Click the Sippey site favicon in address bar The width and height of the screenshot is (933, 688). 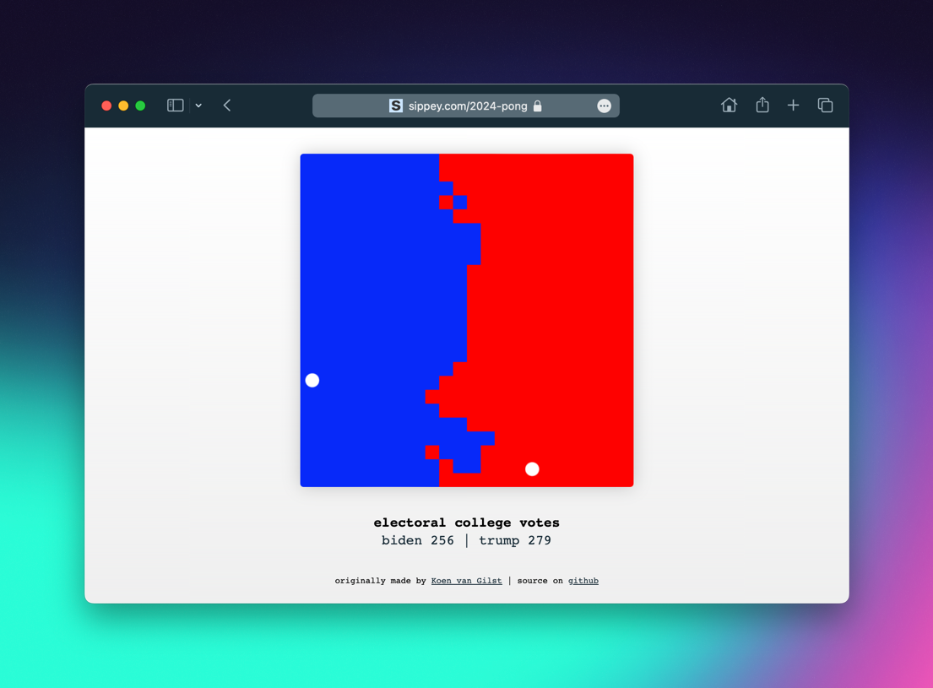(395, 106)
